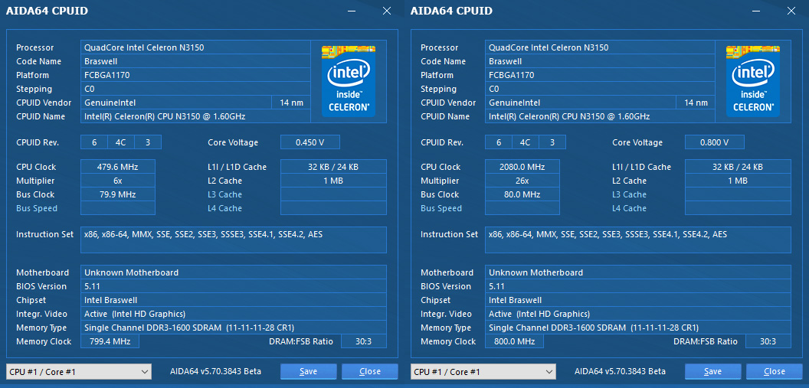The height and width of the screenshot is (388, 809).
Task: Click Save button in right window
Action: pos(713,371)
